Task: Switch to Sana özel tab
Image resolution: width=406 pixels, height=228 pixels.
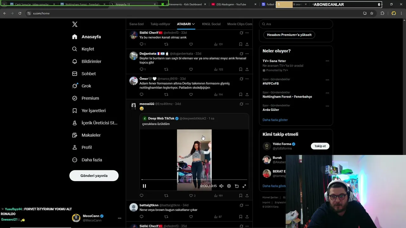Action: pyautogui.click(x=136, y=24)
